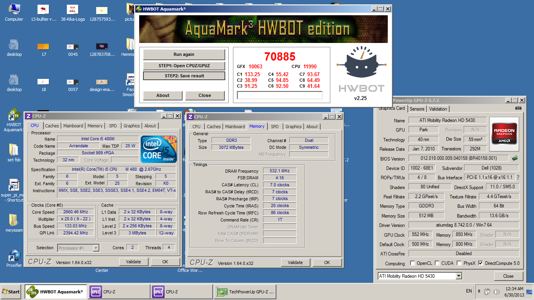Click the GPU Clock 552 MHz value

(420, 235)
